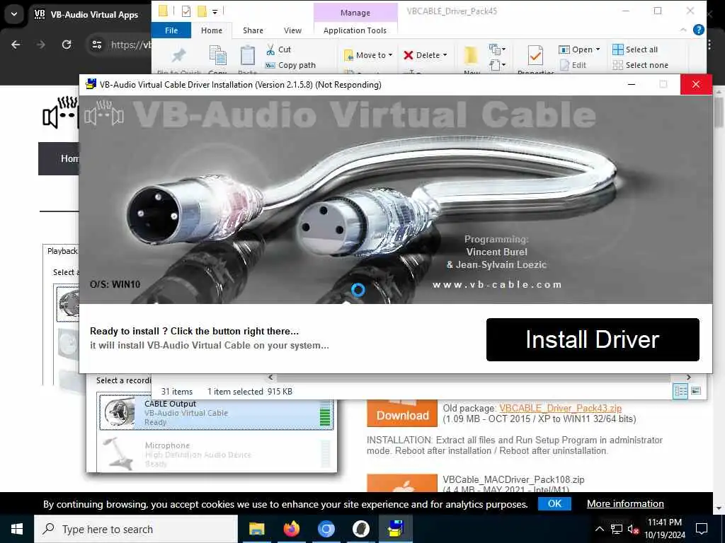
Task: Click Cut in the Explorer ribbon
Action: (x=279, y=49)
